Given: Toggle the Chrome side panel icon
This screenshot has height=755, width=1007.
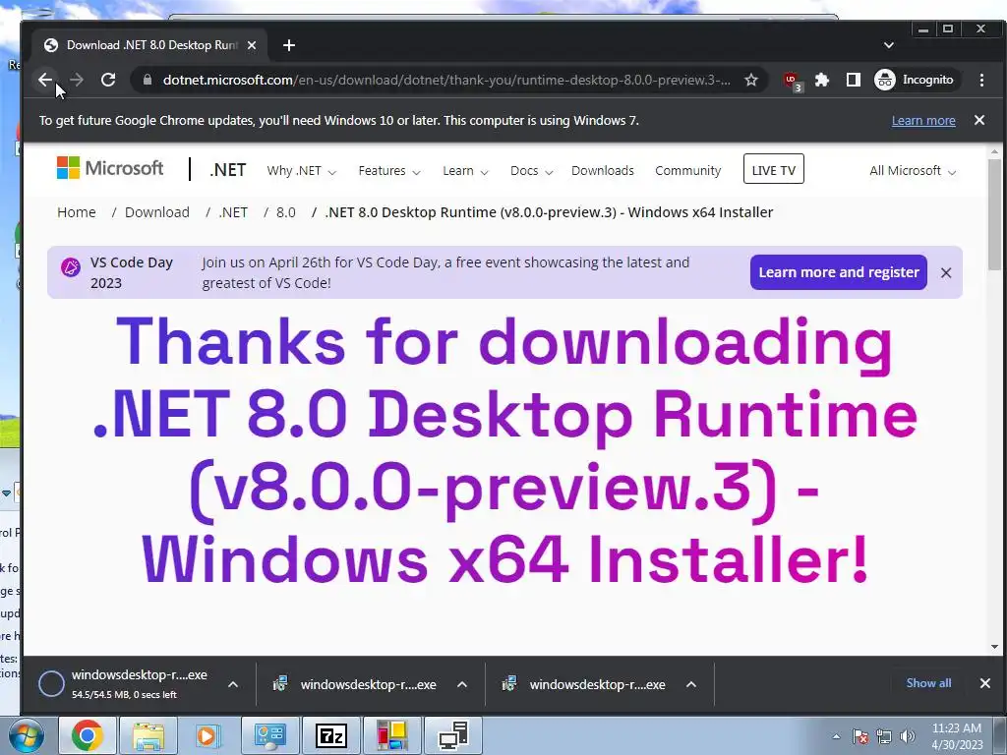Looking at the screenshot, I should coord(853,80).
